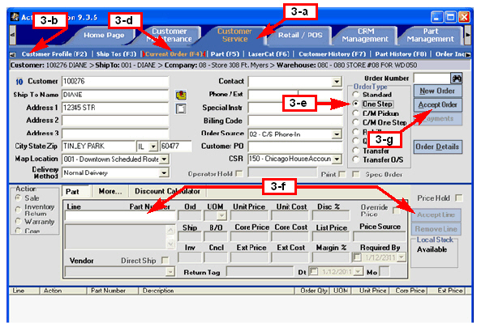Toggle the Print checkbox
477x323 pixels.
(342, 174)
